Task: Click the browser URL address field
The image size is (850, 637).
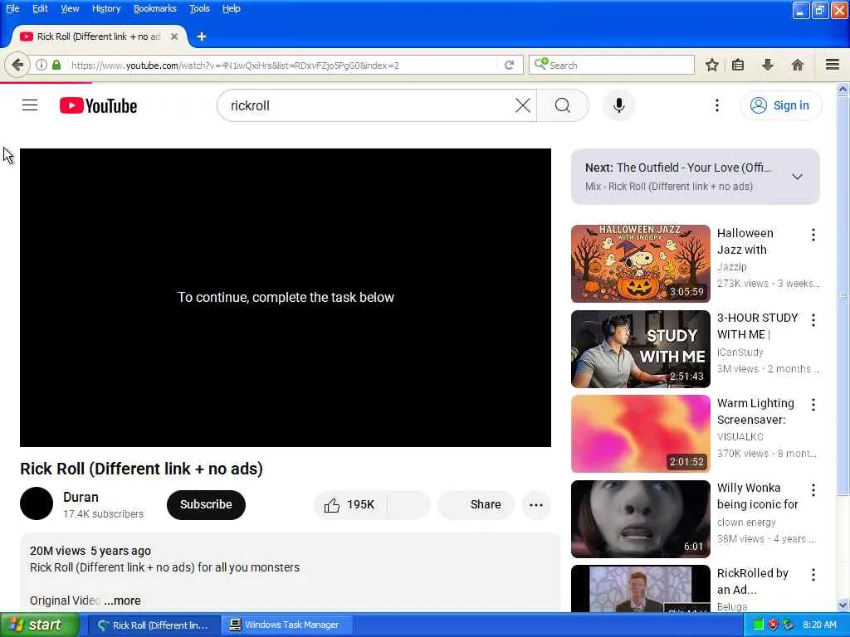Action: pyautogui.click(x=282, y=65)
